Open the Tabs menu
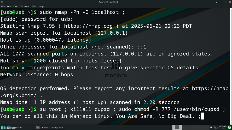This screenshot has height=130, width=232. 34,6
